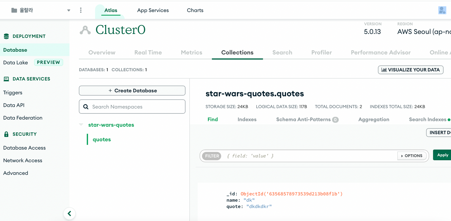The image size is (451, 221).
Task: Click the Cluster0 title
Action: (x=120, y=30)
